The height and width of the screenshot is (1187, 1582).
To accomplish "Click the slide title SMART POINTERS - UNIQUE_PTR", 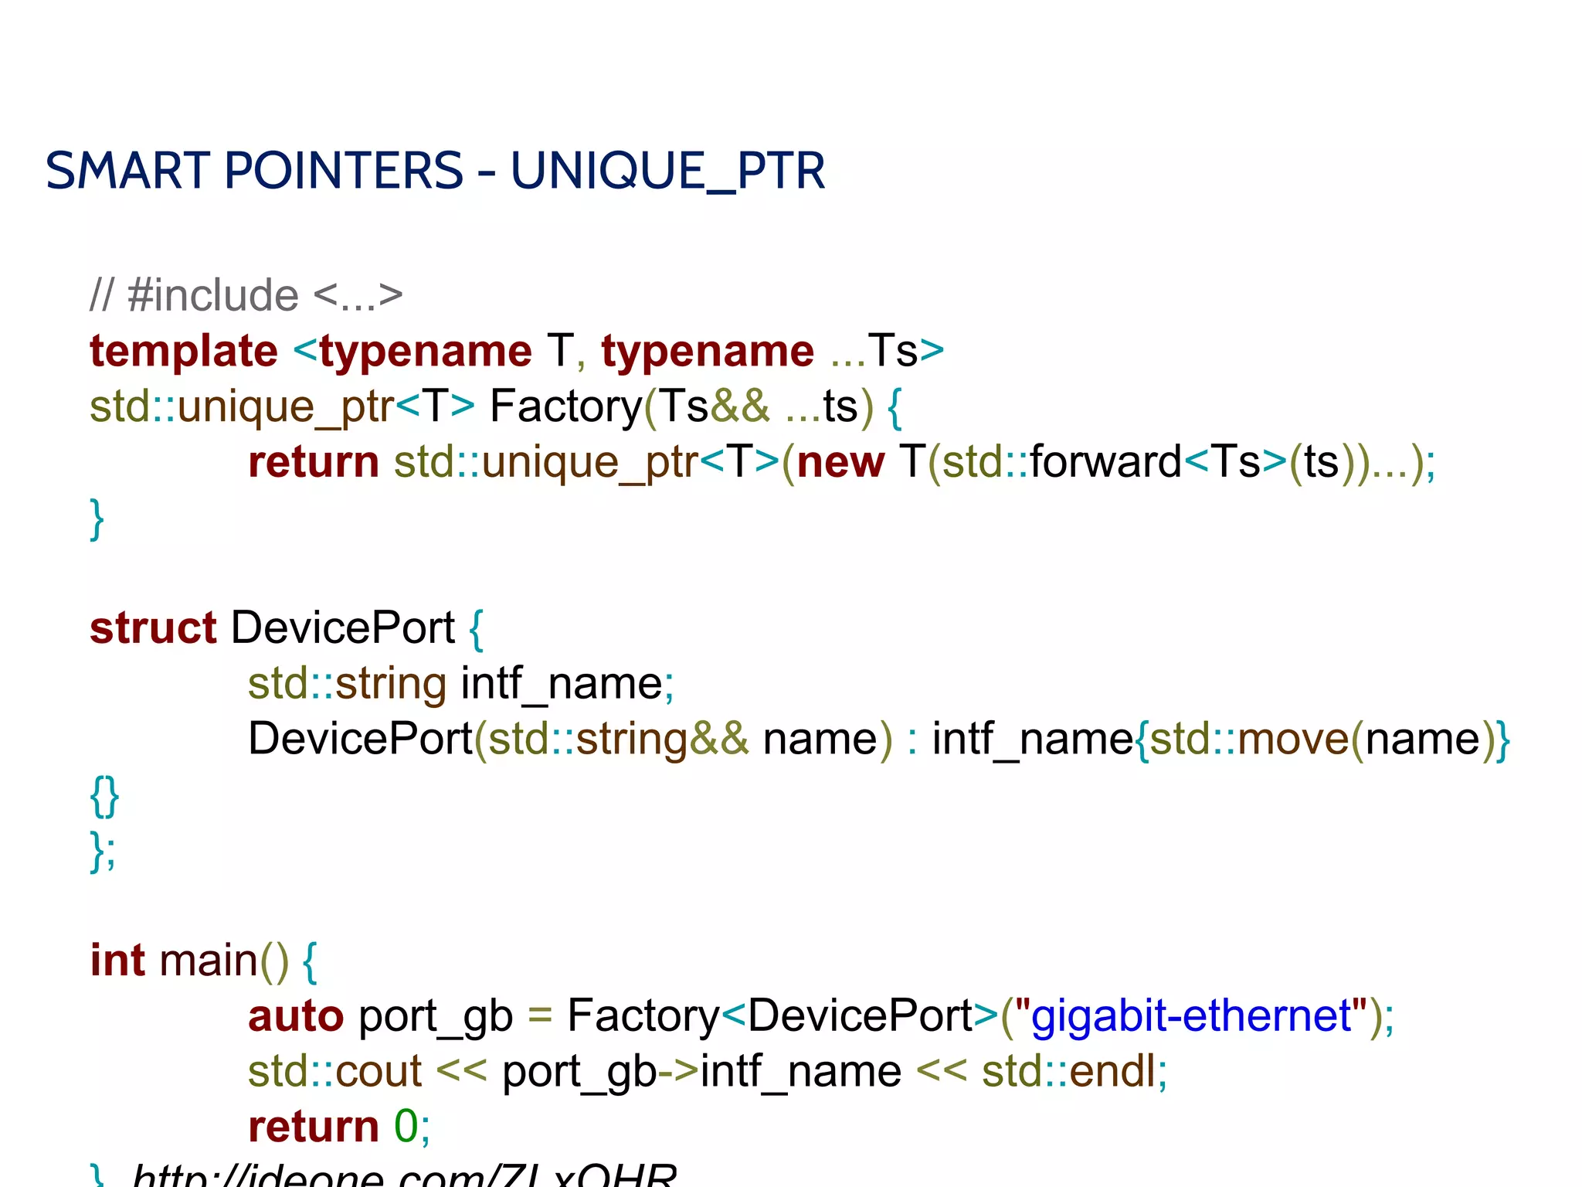I will (436, 171).
